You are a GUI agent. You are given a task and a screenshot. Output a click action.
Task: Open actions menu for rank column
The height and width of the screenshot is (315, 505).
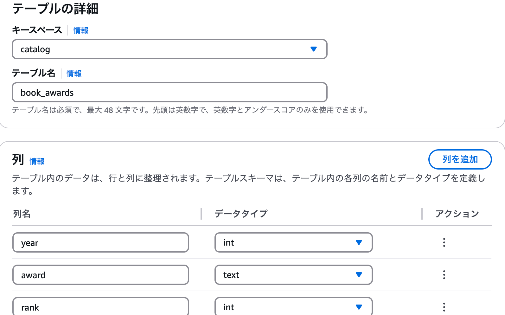444,307
